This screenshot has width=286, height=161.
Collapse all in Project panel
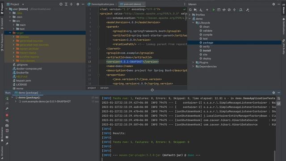tap(71, 4)
